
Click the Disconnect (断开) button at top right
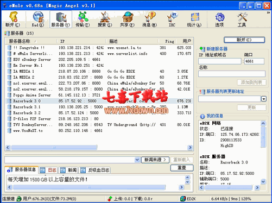tap(244, 40)
